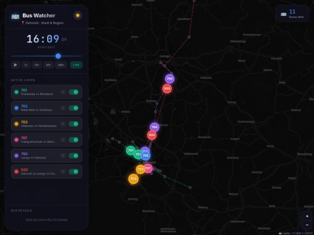Screen dimensions: 314x235
Task: Click the '11 Busse aktiv' counter badge
Action: [x=292, y=13]
